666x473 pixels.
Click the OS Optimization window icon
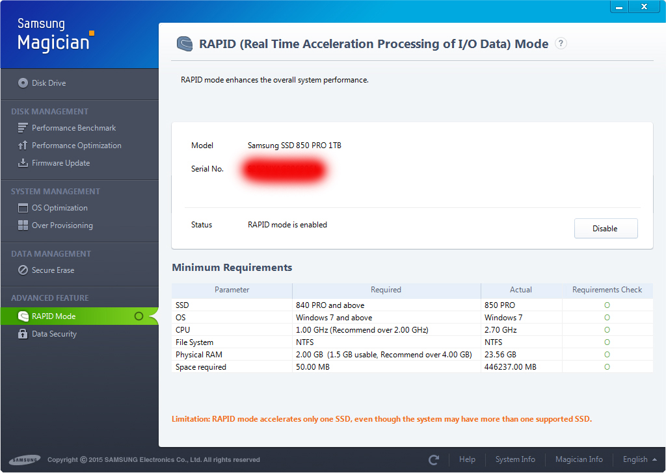pyautogui.click(x=23, y=208)
